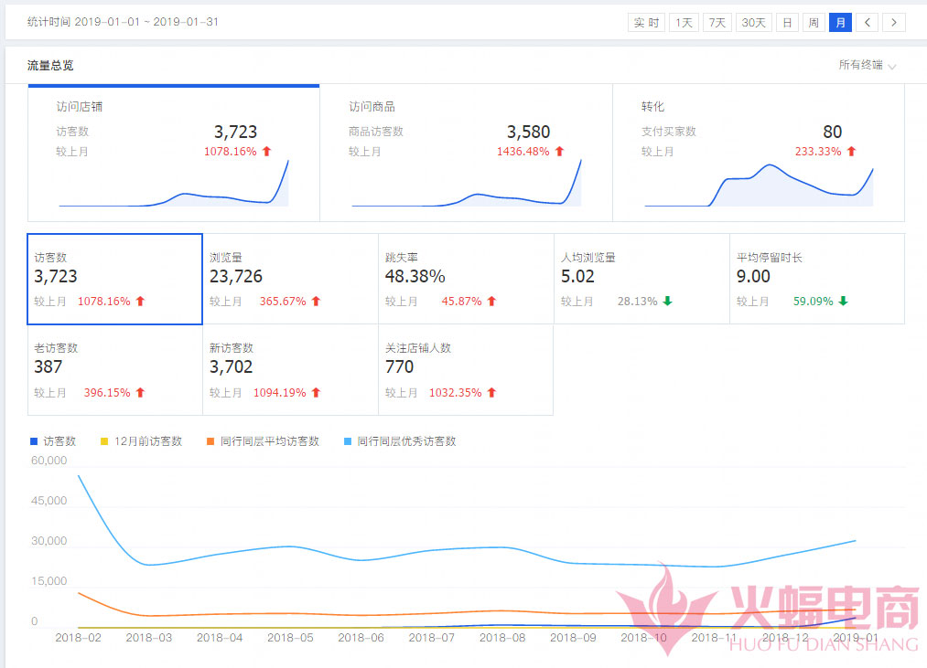Hide the 同行同层平均访客数 legend series
The image size is (927, 668).
(262, 441)
